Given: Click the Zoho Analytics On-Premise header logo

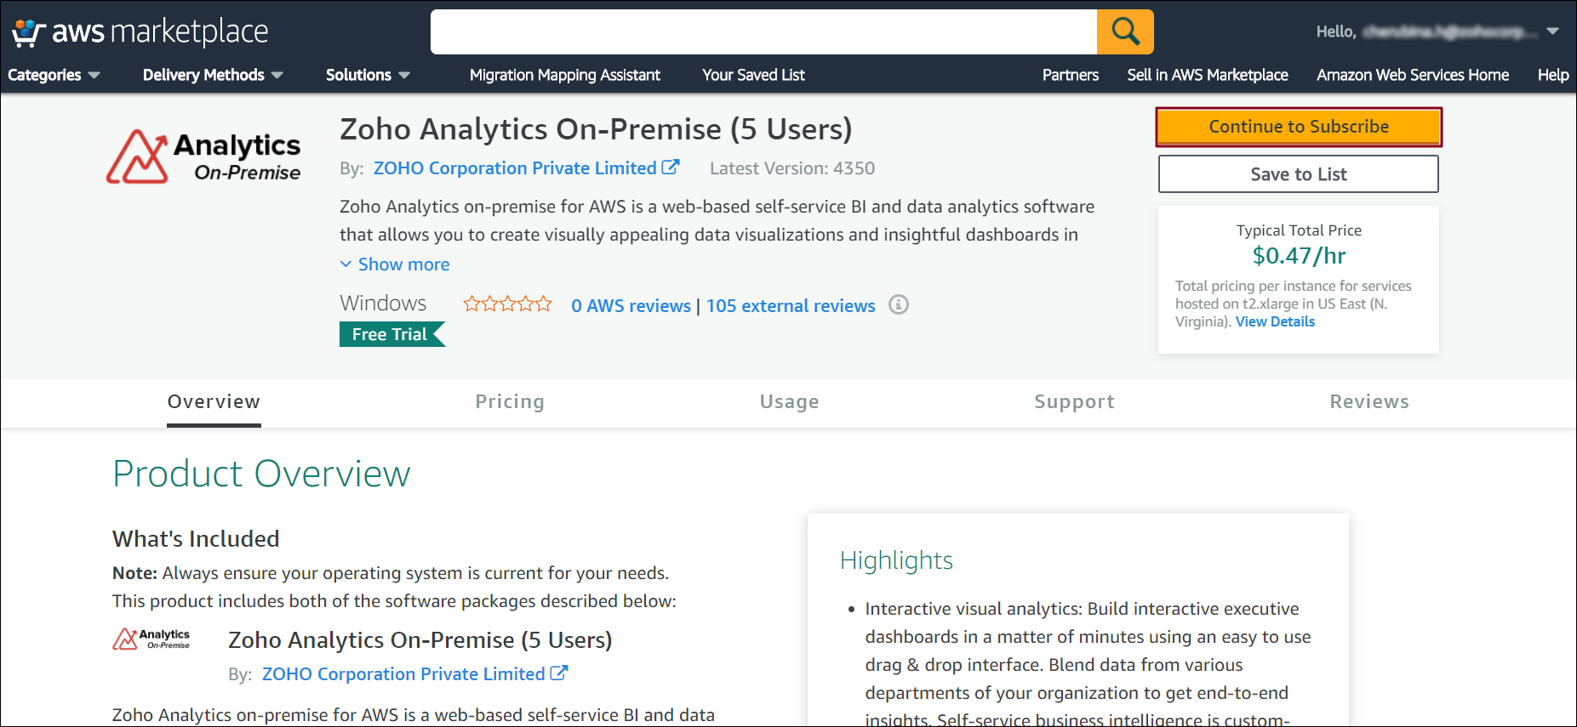Looking at the screenshot, I should 203,156.
